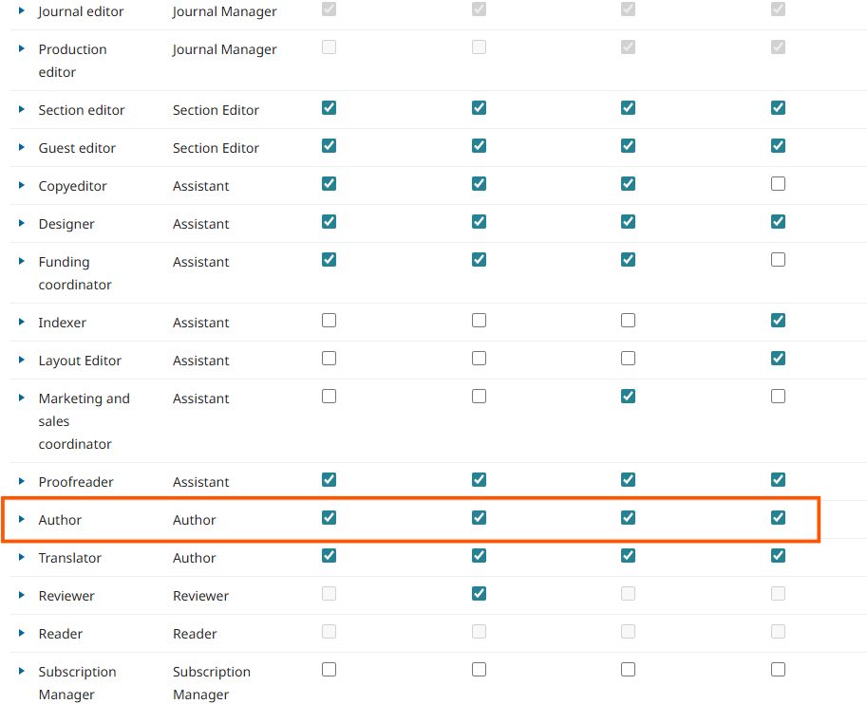Select the Indexer role name

(62, 323)
